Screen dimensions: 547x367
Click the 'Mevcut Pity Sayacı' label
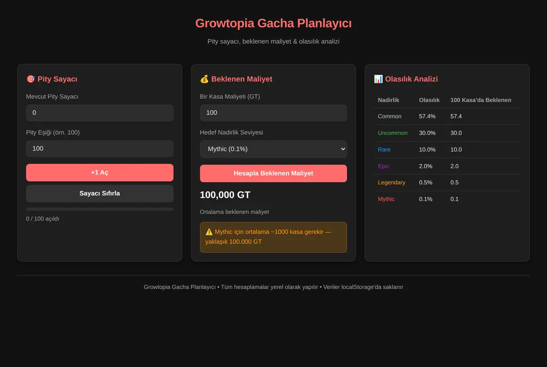click(52, 97)
